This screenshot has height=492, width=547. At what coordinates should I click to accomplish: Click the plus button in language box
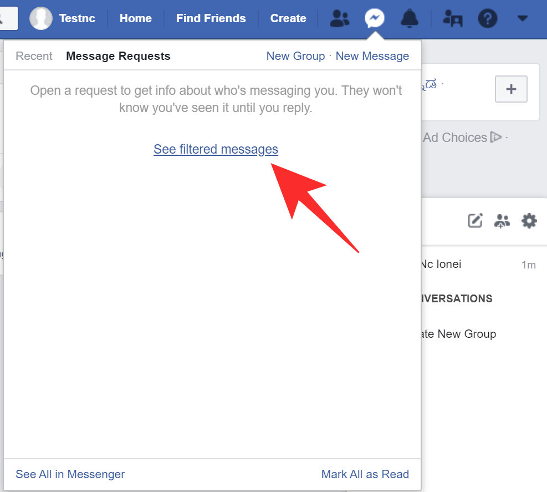pyautogui.click(x=511, y=89)
